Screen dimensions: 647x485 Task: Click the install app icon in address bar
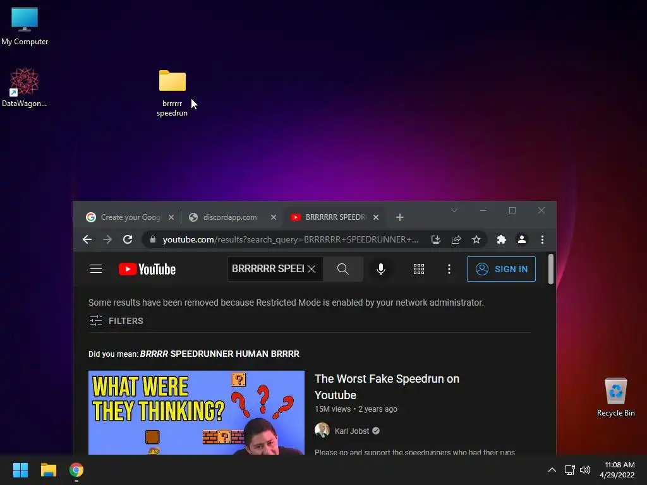click(436, 239)
